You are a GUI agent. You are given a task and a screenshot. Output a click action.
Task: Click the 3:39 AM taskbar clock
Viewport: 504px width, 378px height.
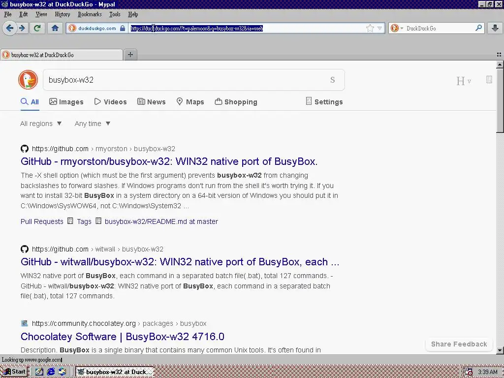click(487, 372)
